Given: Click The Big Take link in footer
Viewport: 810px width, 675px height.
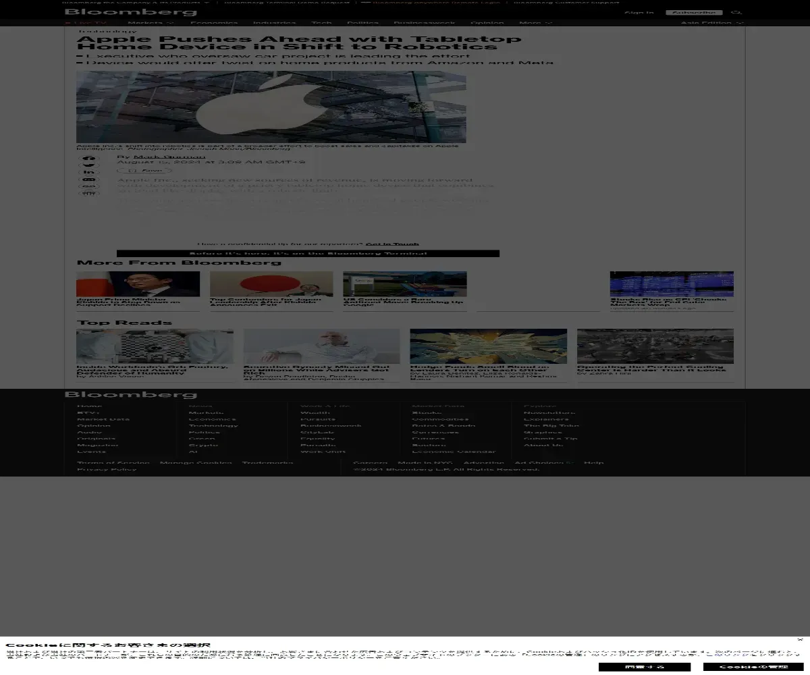Looking at the screenshot, I should click(x=551, y=426).
